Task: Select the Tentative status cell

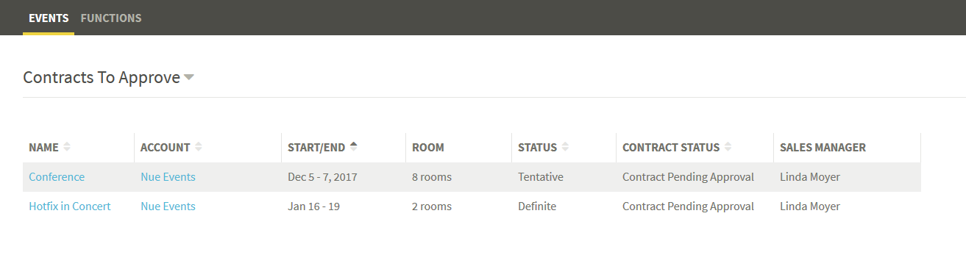Action: (x=541, y=177)
